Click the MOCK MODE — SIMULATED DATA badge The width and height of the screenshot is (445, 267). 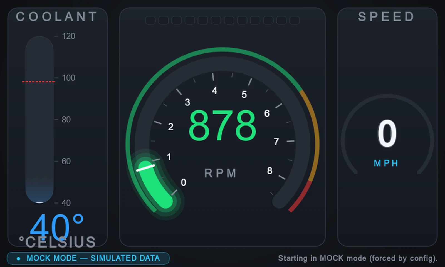point(88,258)
